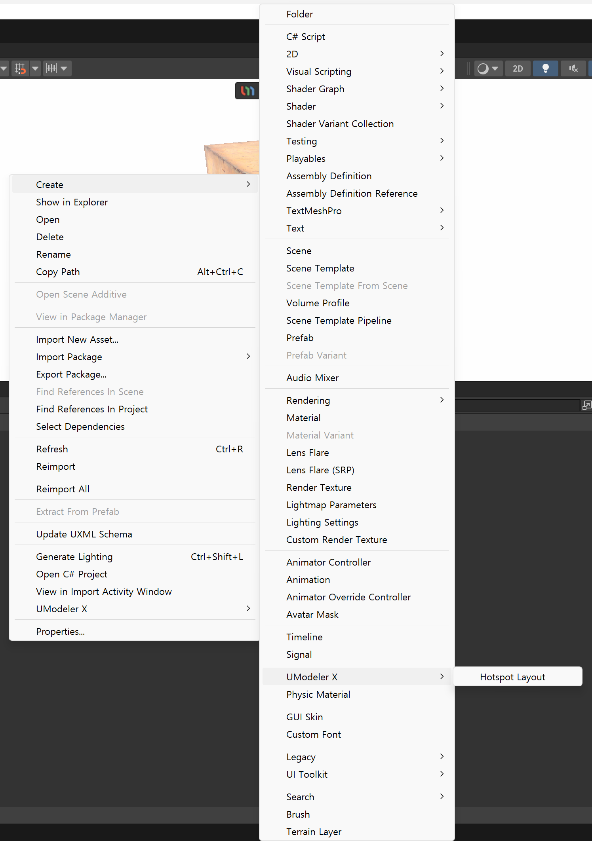Expand the Rendering submenu
The height and width of the screenshot is (841, 592).
(x=357, y=401)
